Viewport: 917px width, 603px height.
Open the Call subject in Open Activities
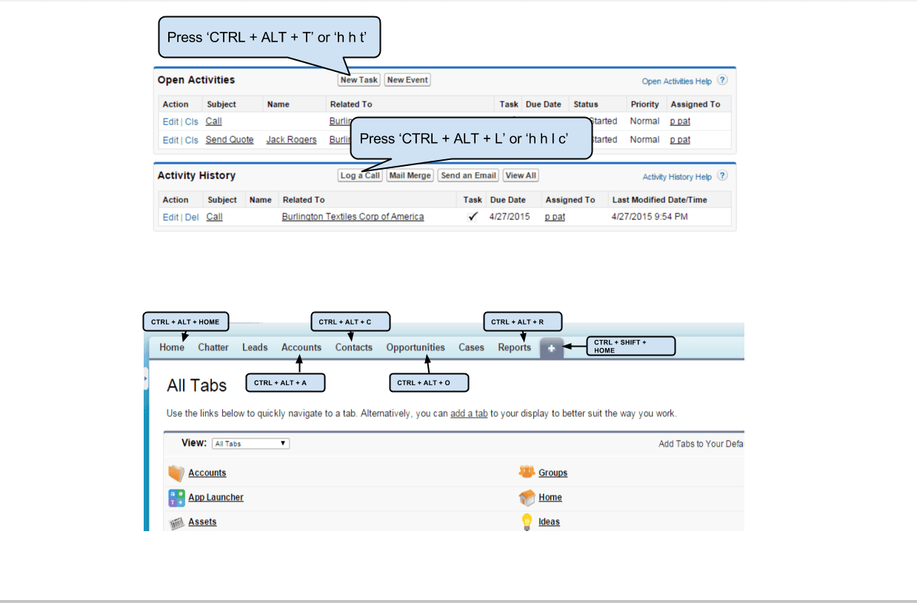(x=213, y=121)
